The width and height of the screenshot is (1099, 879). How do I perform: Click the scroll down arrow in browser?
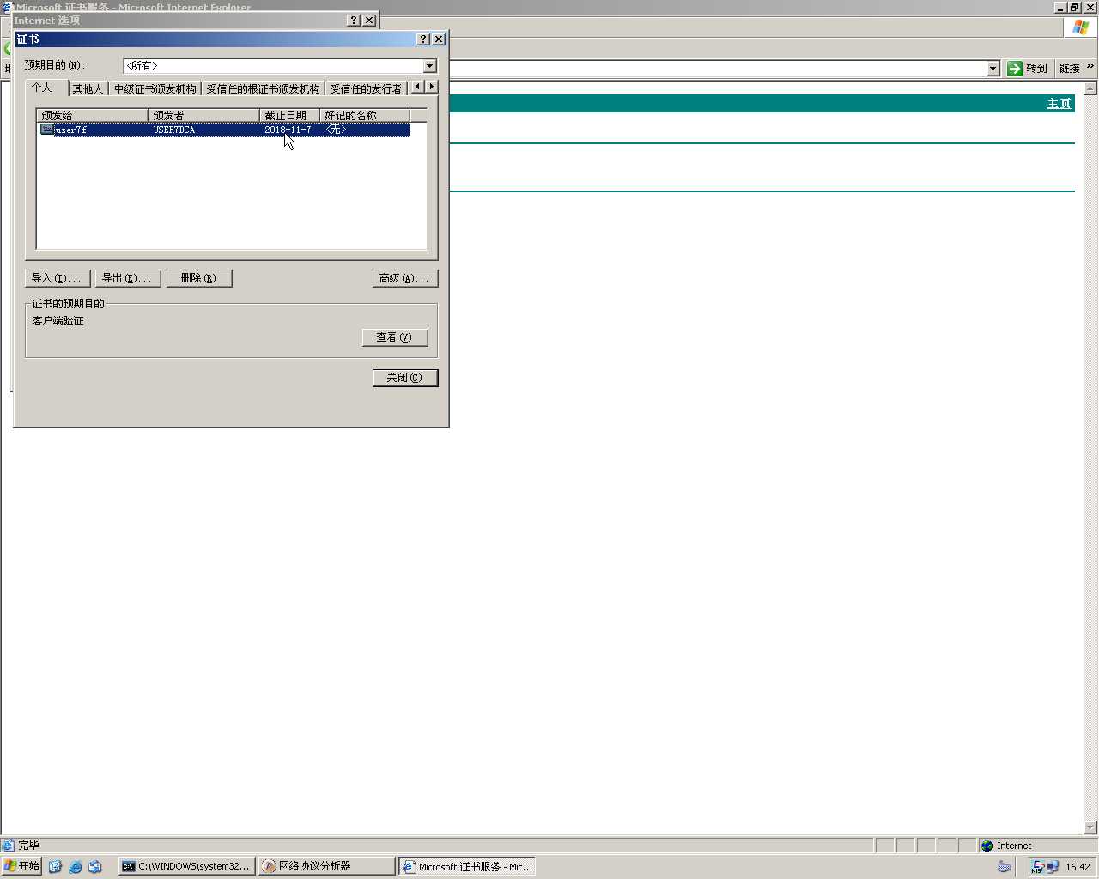(1090, 827)
